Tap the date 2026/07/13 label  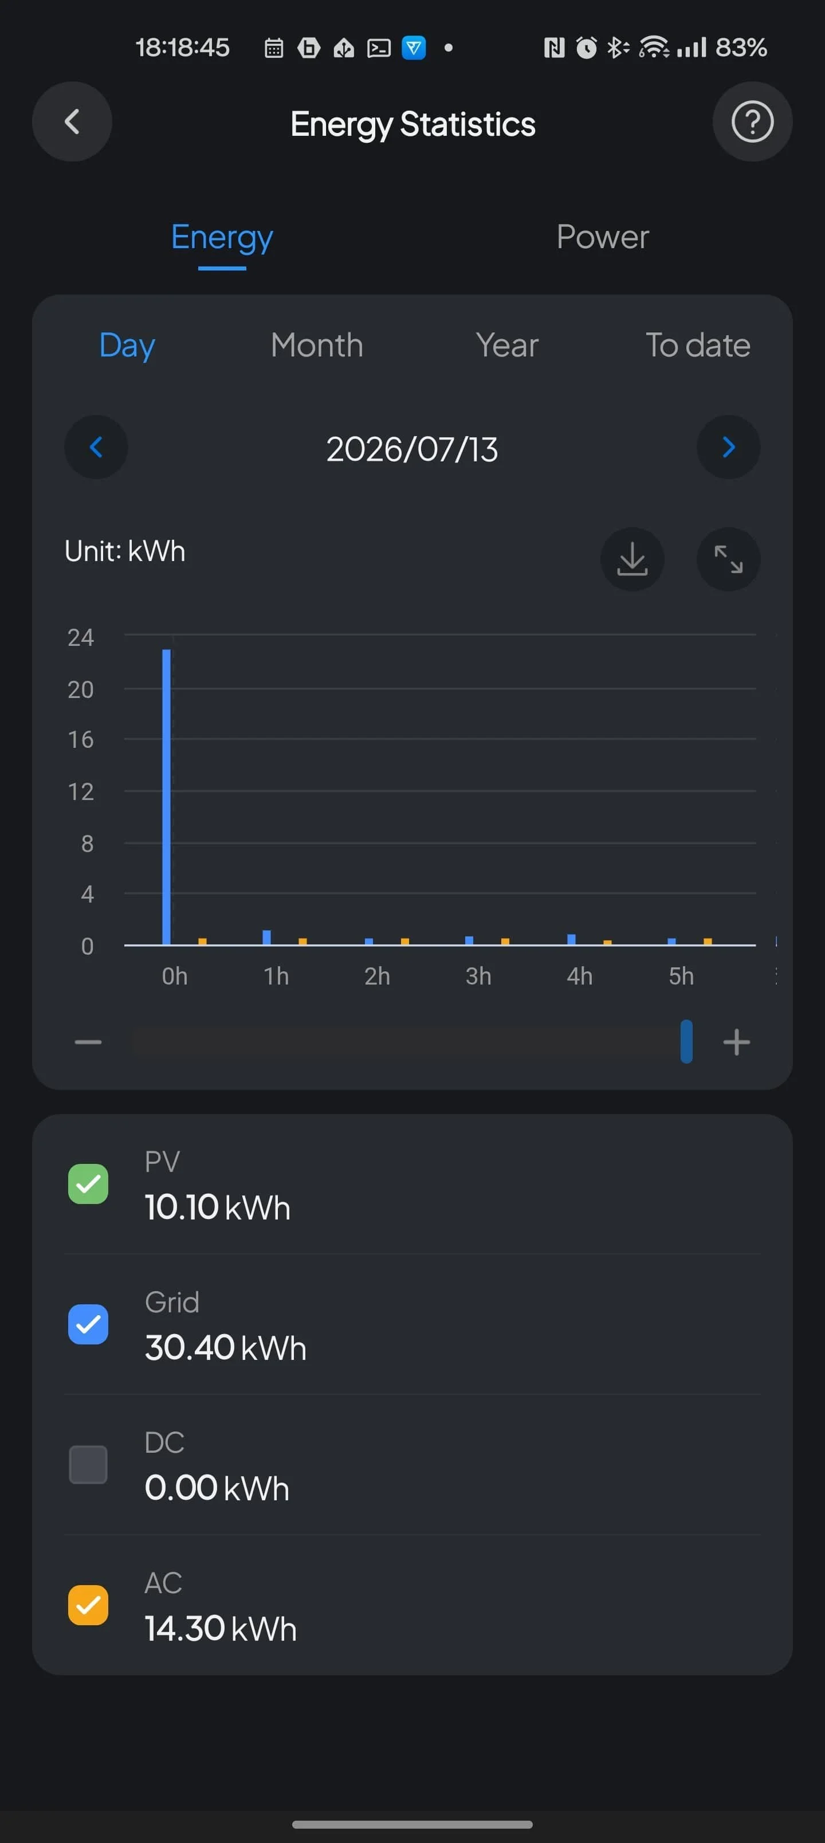[x=412, y=449]
